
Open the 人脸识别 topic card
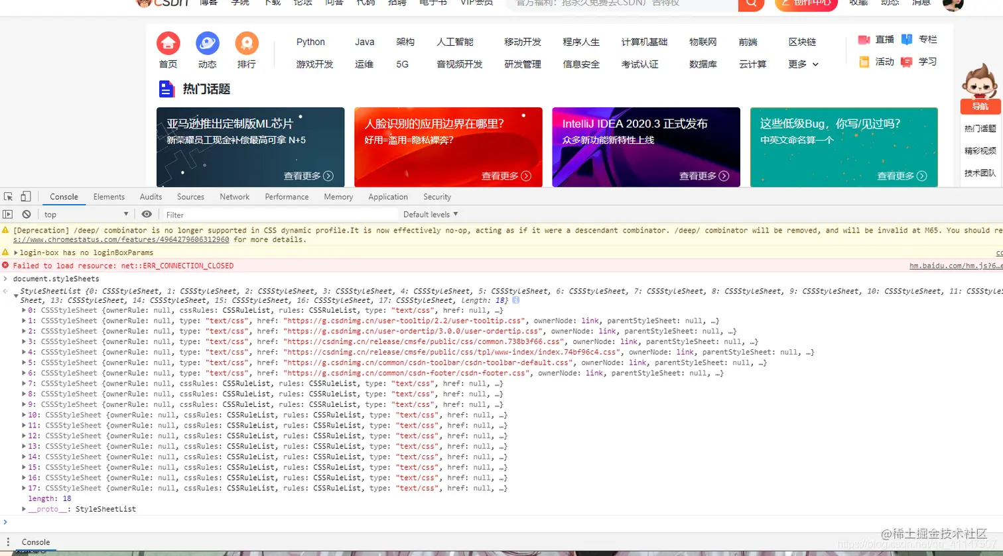448,147
